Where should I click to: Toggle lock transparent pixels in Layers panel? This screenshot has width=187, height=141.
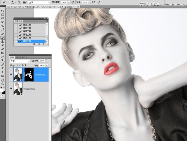17,65
